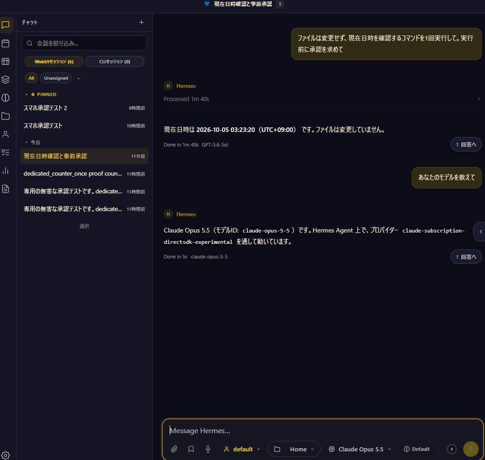
Task: Open the folder icon in left sidebar
Action: pyautogui.click(x=5, y=116)
